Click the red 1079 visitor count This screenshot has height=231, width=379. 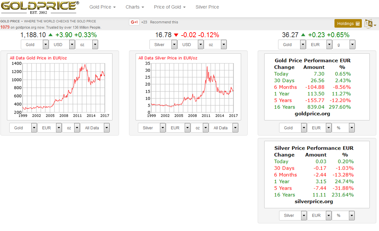click(5, 27)
